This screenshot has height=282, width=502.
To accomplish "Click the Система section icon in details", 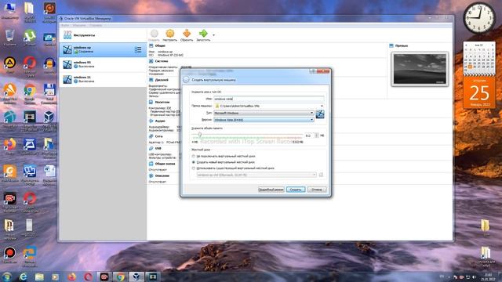I will (151, 61).
